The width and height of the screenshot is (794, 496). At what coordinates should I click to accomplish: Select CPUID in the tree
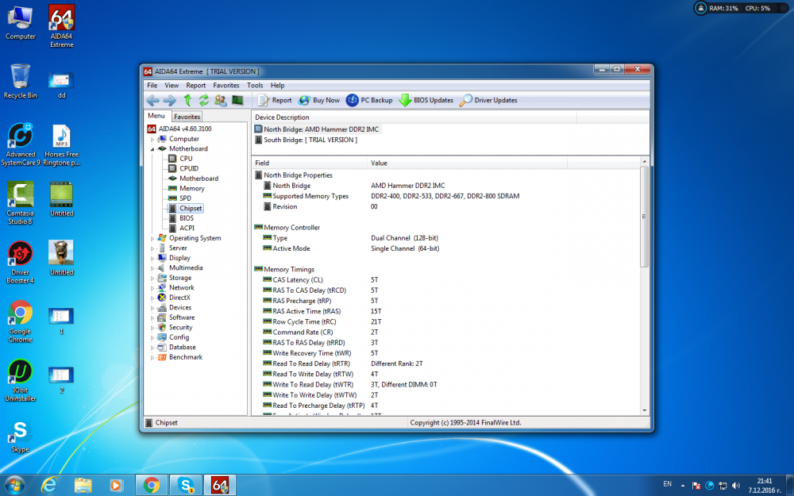(x=188, y=168)
